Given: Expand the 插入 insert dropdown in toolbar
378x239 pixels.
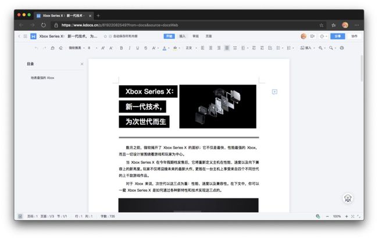Looking at the screenshot, I should pos(308,48).
